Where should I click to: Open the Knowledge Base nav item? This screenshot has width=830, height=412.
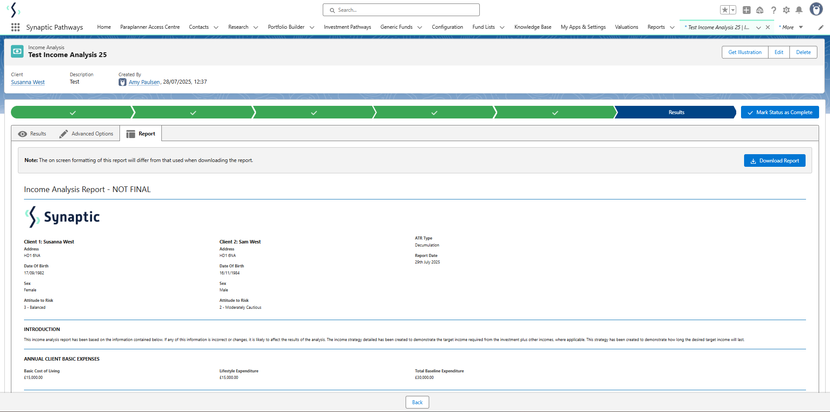tap(533, 27)
